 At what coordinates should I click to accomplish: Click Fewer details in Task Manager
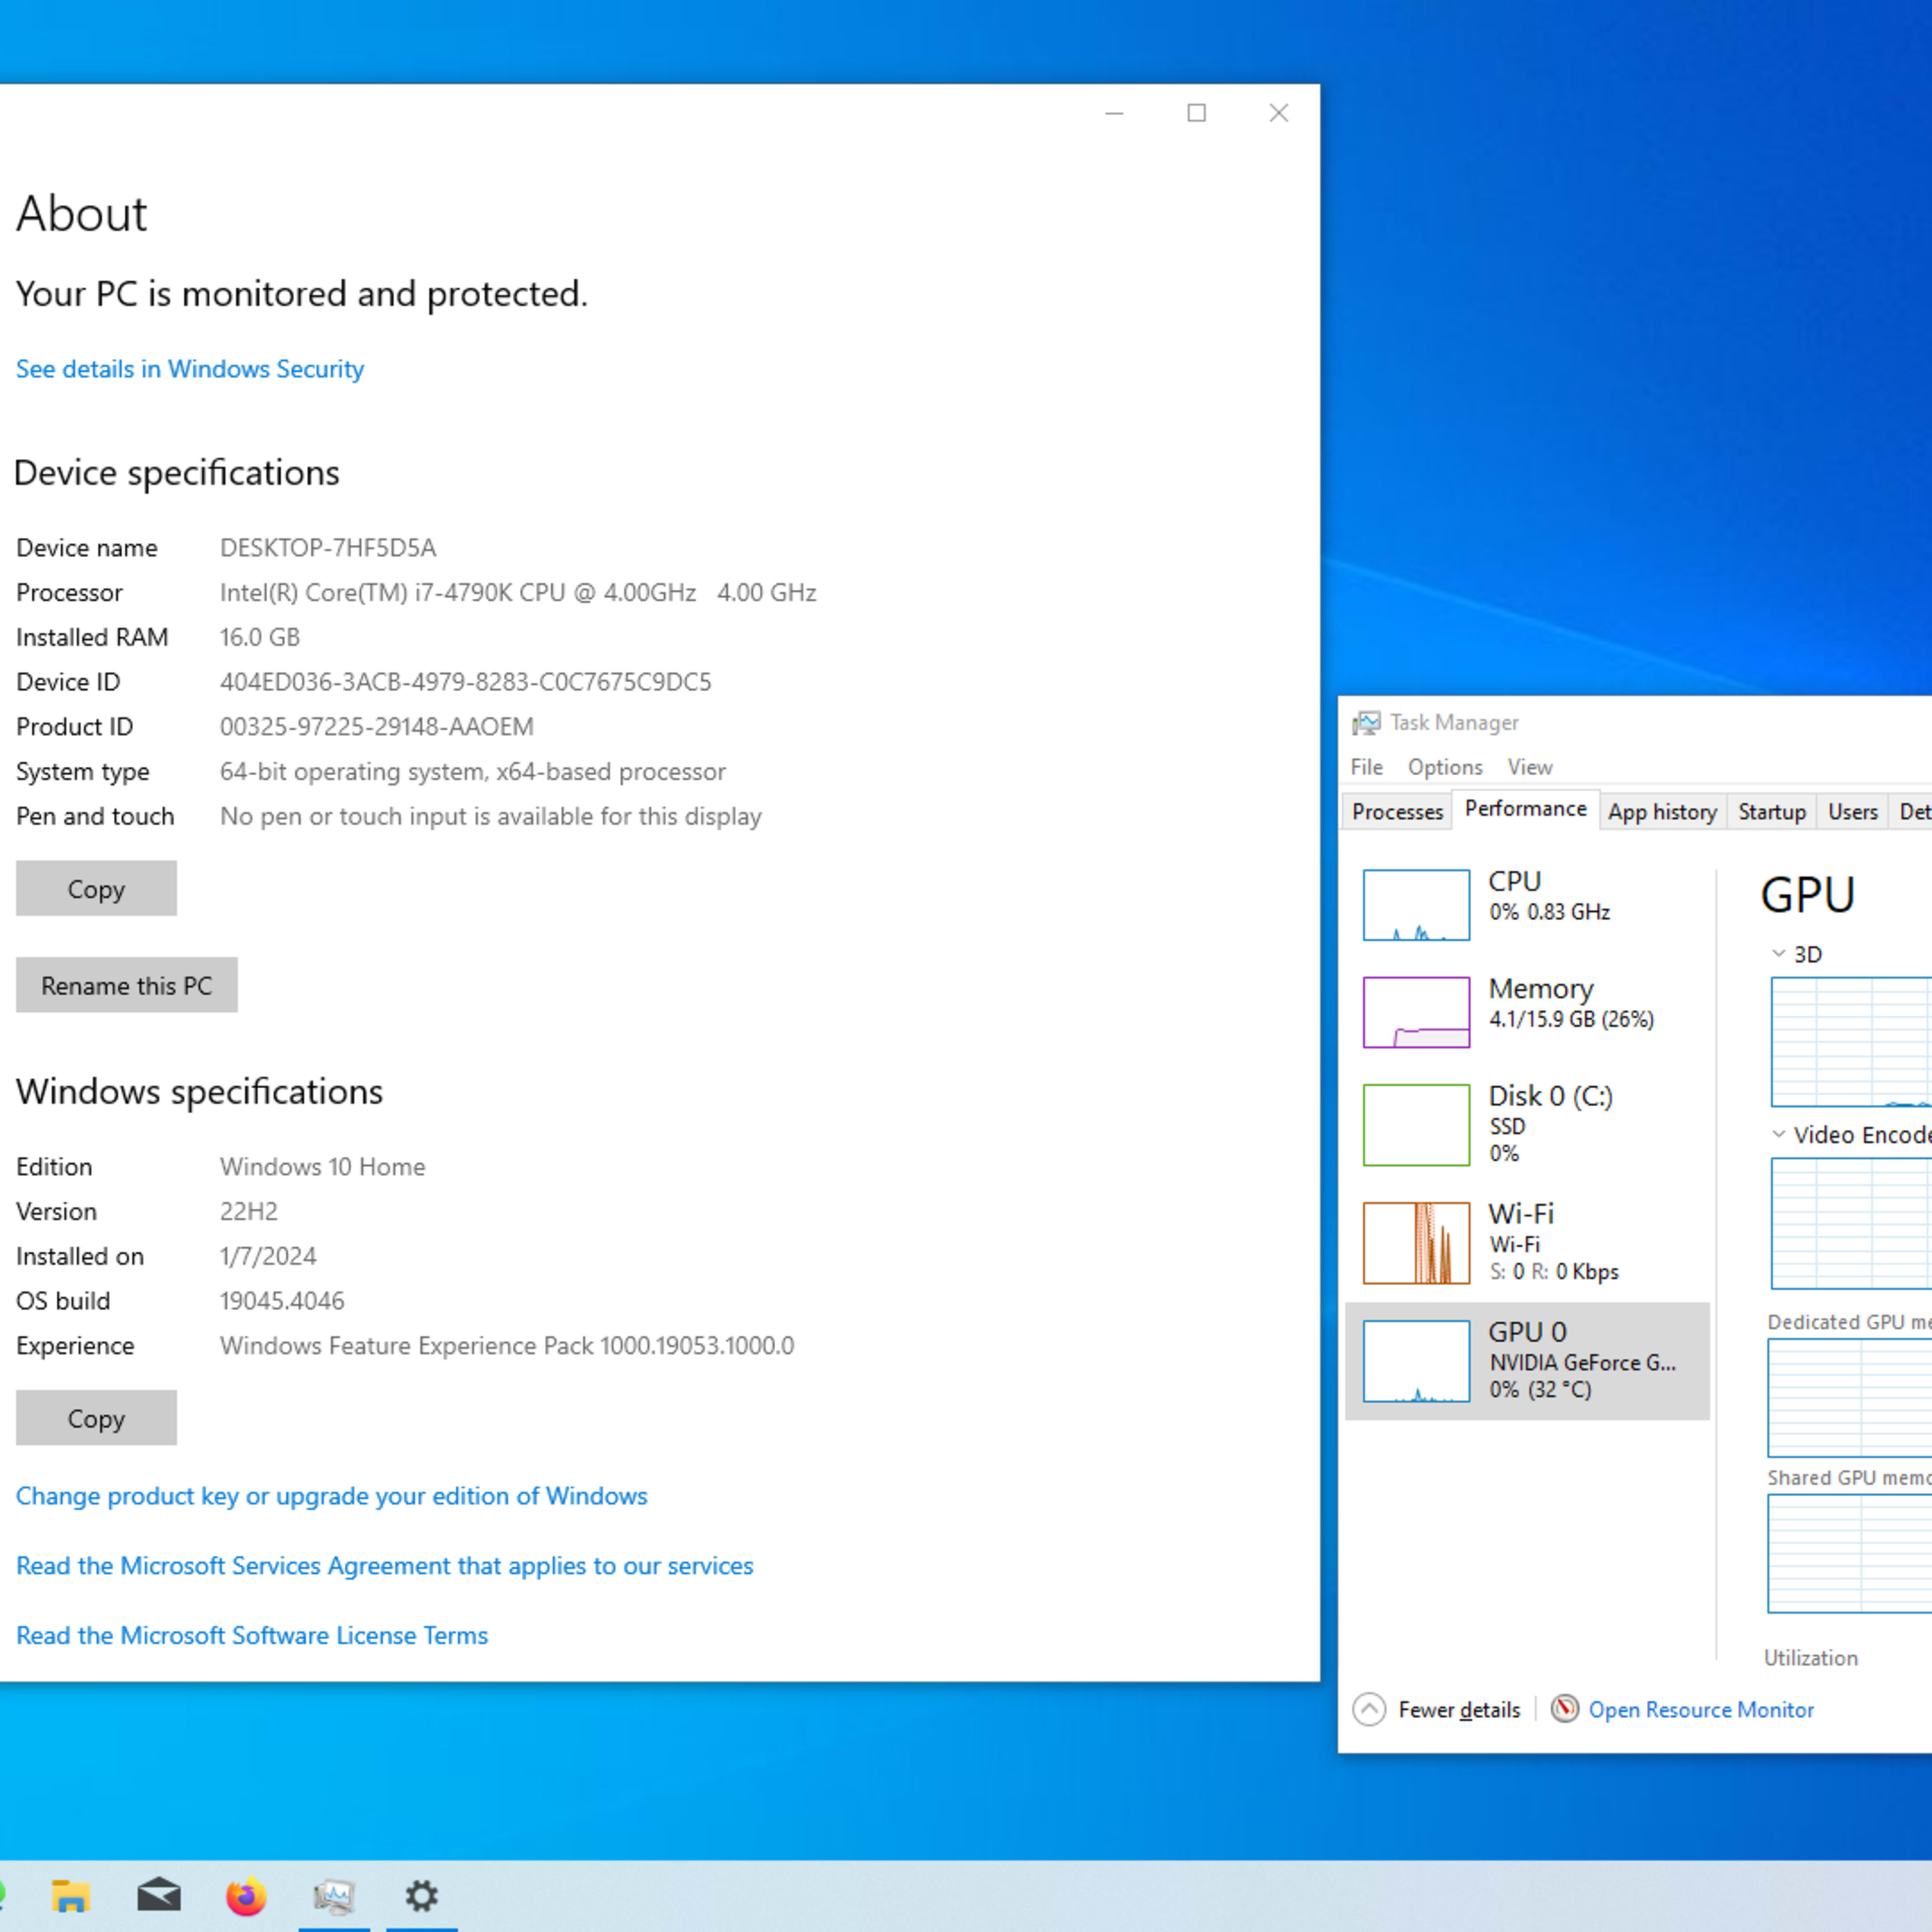pyautogui.click(x=1459, y=1709)
